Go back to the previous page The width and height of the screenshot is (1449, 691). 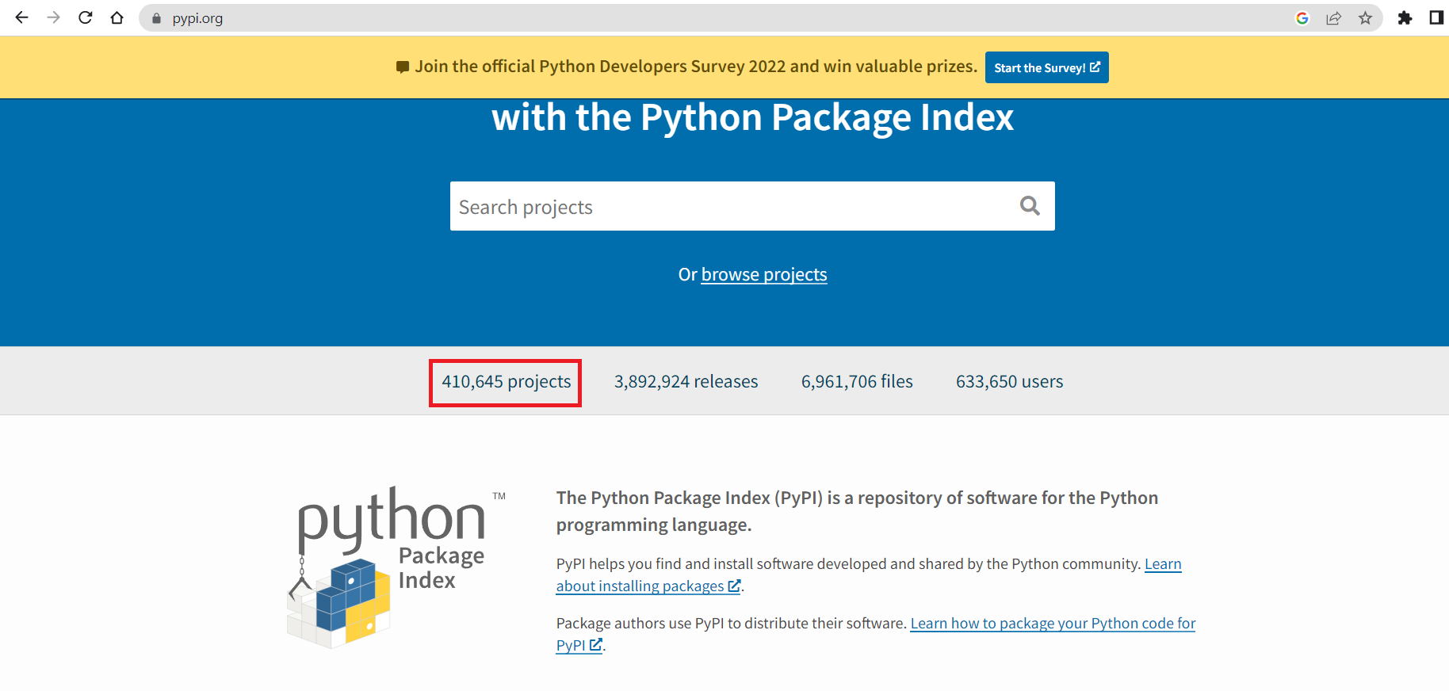pos(21,17)
